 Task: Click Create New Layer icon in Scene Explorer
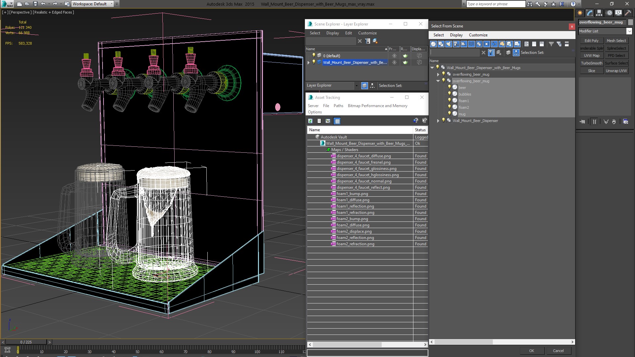point(375,41)
